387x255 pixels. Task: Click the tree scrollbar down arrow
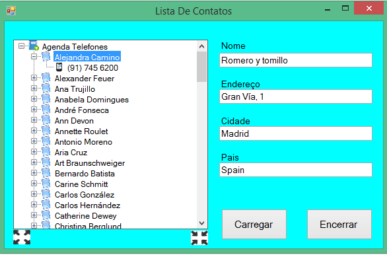coord(201,223)
